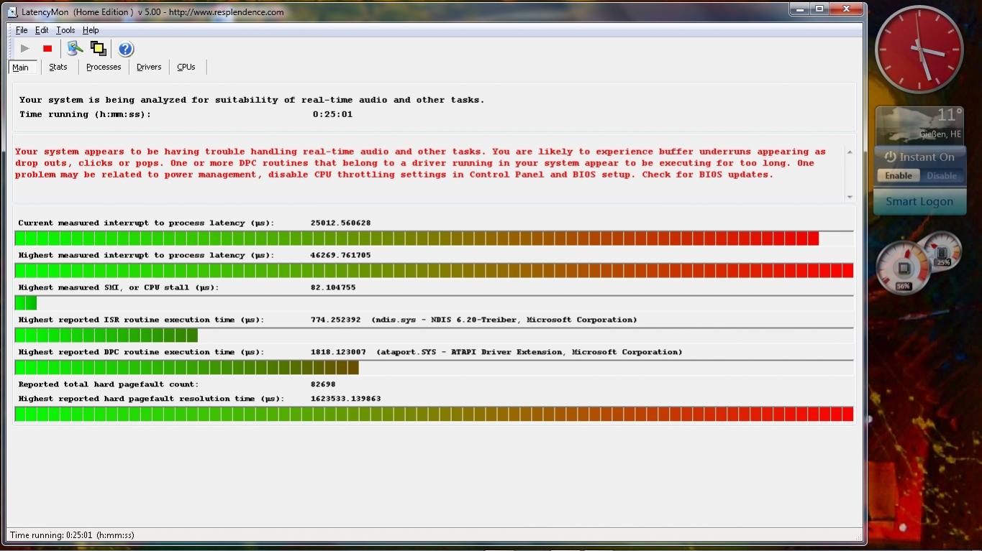Screen dimensions: 982x551
Task: Click the message box scroll-down arrow
Action: [850, 196]
